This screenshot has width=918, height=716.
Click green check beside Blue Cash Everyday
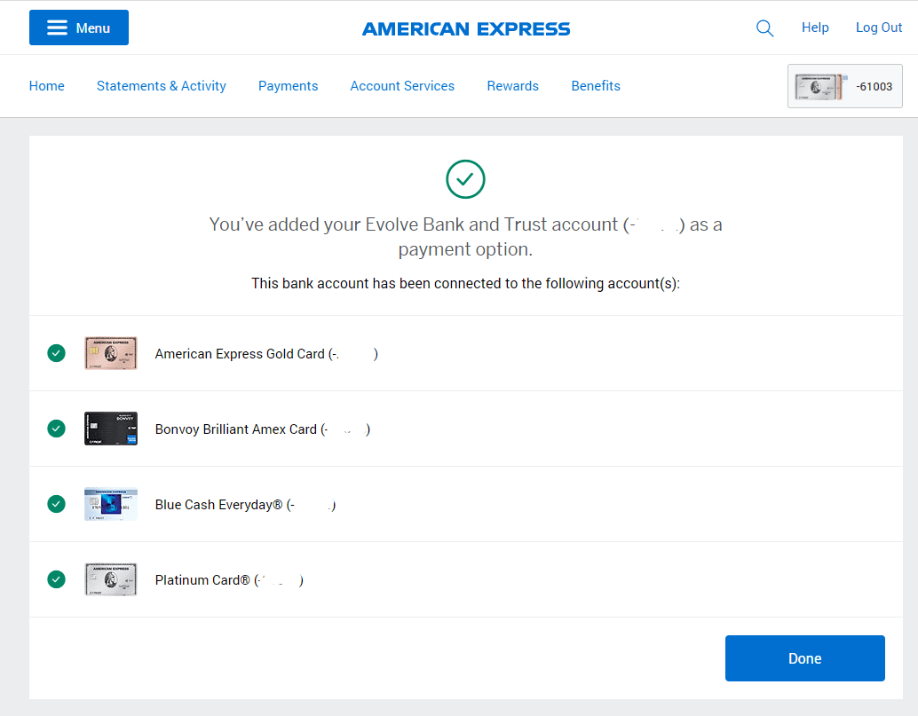pyautogui.click(x=56, y=504)
